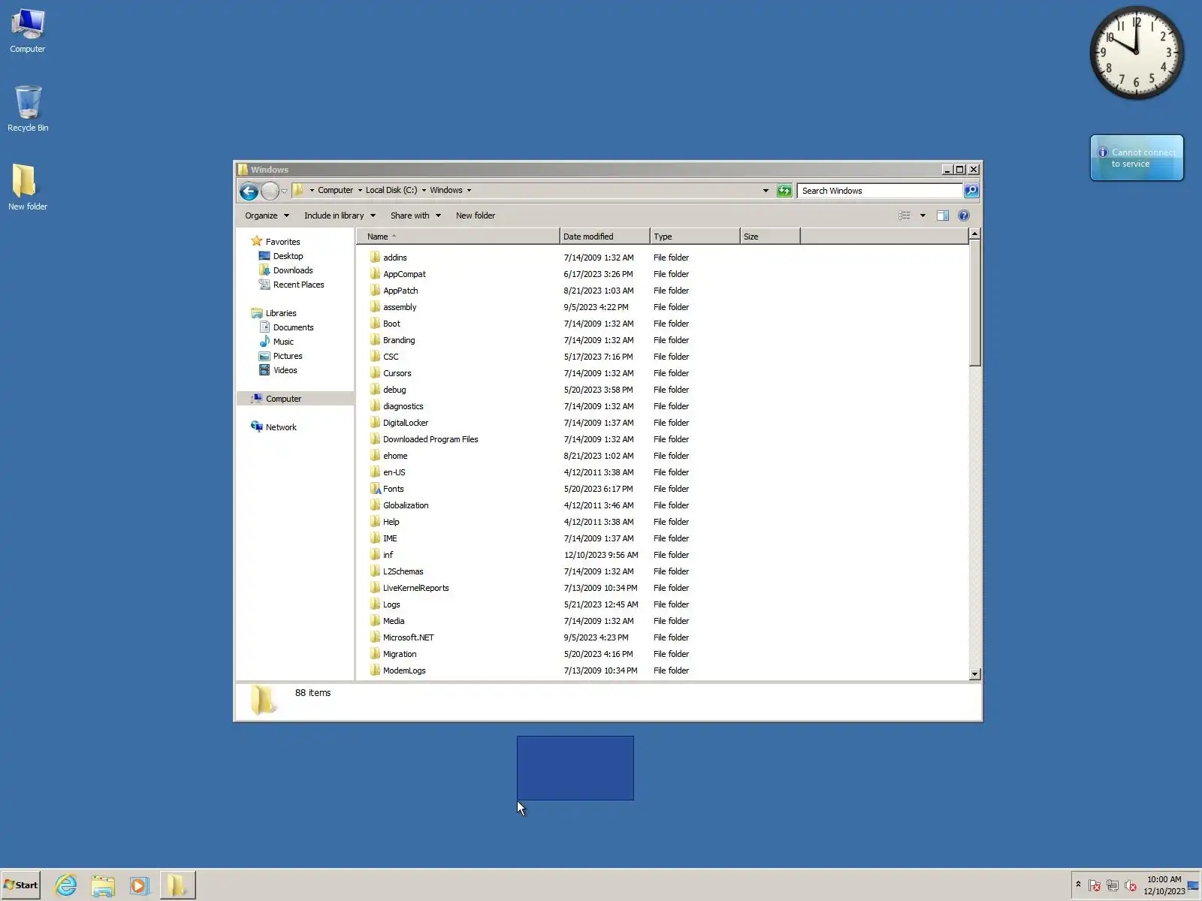Image resolution: width=1202 pixels, height=901 pixels.
Task: Click the debug folder icon
Action: (375, 390)
